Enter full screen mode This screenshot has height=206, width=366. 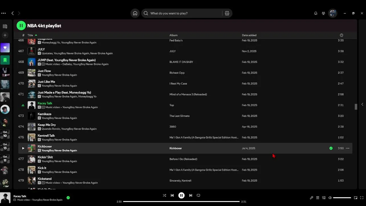click(362, 198)
